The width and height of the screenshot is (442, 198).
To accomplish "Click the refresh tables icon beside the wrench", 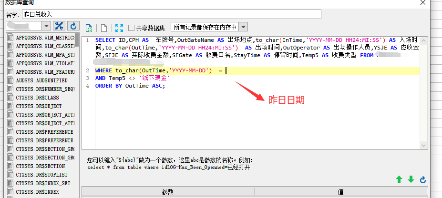I will [x=73, y=26].
